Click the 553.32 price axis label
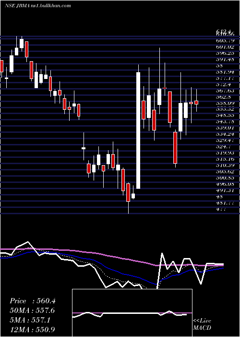Image resolution: width=240 pixels, height=337 pixels. tap(225, 109)
